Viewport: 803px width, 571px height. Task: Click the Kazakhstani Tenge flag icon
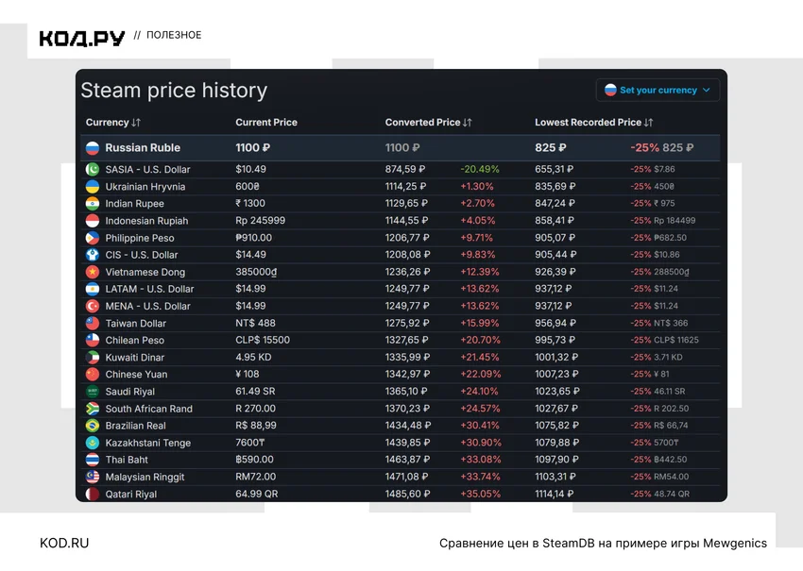(x=93, y=443)
